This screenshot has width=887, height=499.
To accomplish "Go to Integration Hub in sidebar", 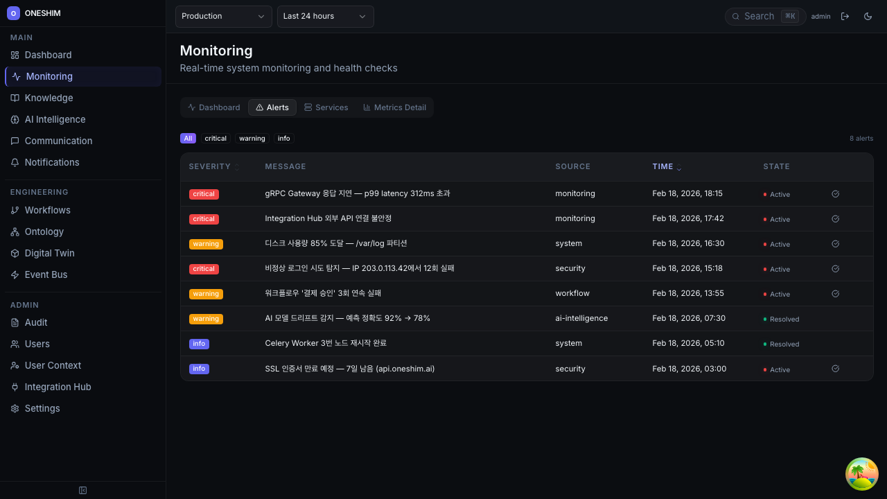I will (58, 387).
